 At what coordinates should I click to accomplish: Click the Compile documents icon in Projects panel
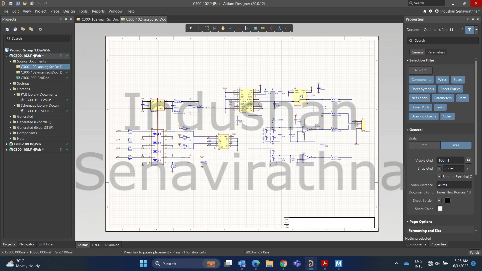click(15, 29)
